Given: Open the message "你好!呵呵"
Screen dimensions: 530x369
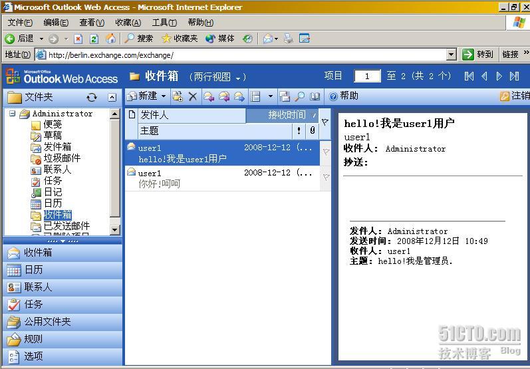Looking at the screenshot, I should 222,178.
